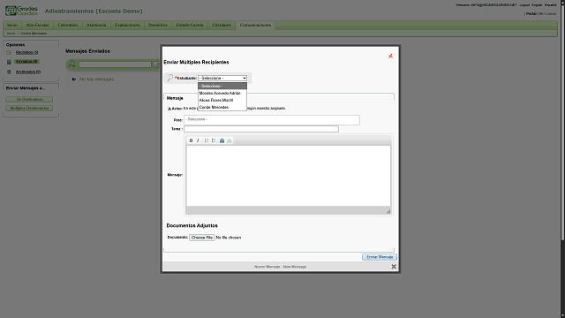The height and width of the screenshot is (318, 565).
Task: Open the Archivados messages link
Action: point(27,72)
